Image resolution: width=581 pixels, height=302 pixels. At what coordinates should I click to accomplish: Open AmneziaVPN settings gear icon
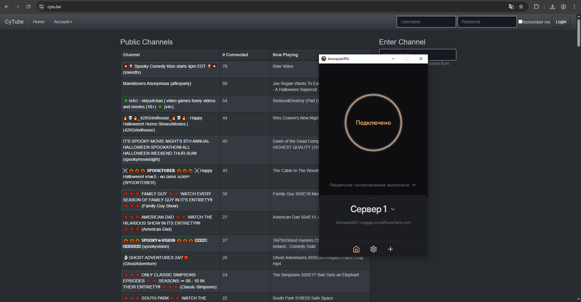click(373, 249)
